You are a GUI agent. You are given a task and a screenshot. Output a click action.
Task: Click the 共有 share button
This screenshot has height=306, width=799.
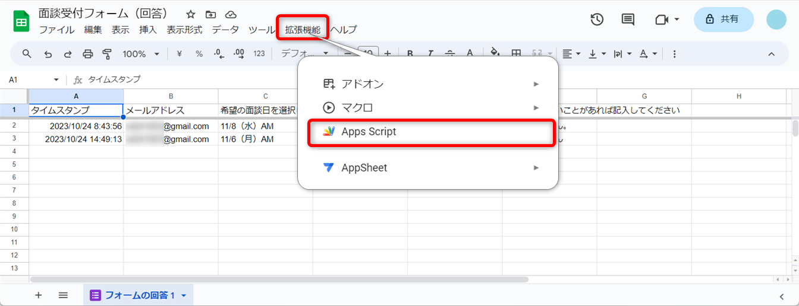coord(723,20)
